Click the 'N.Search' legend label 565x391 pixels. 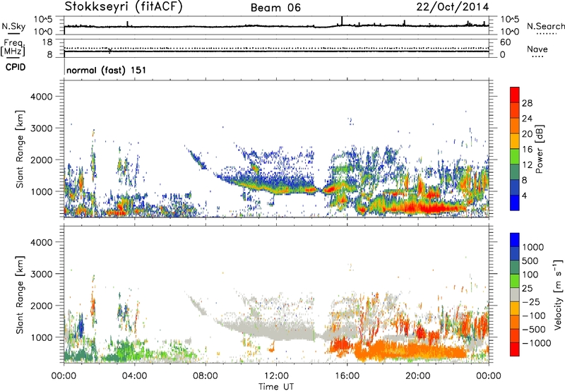(545, 26)
